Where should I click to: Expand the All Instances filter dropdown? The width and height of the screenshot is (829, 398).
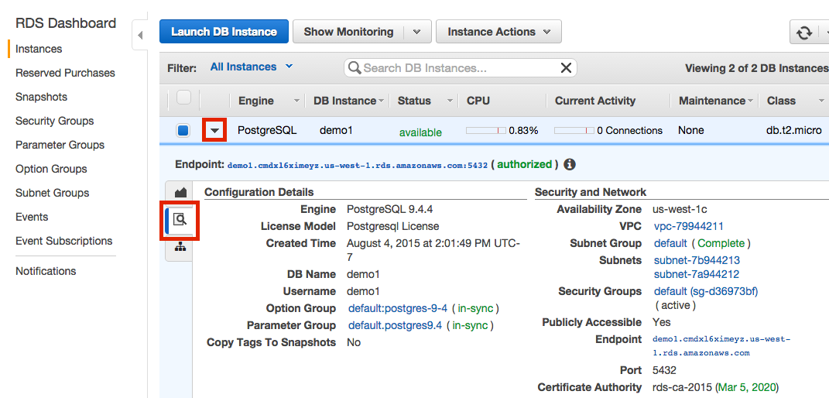tap(251, 67)
